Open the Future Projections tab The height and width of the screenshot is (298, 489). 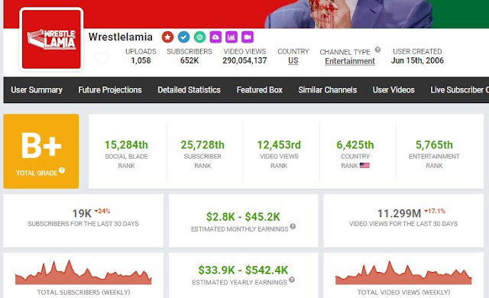110,90
